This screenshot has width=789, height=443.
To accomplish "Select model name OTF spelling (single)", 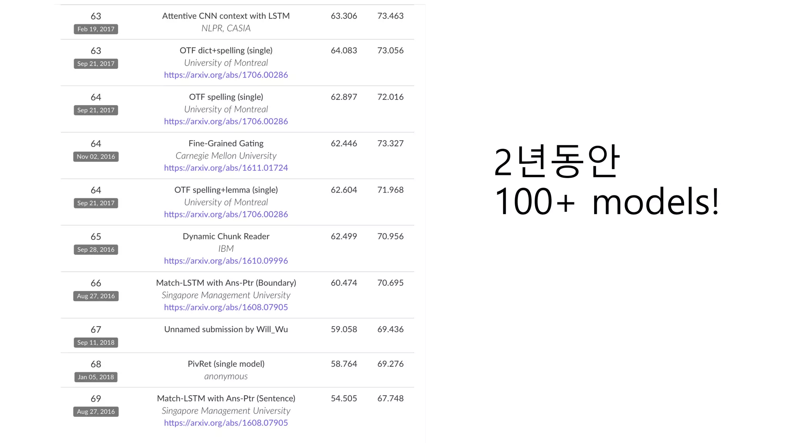I will (x=226, y=97).
